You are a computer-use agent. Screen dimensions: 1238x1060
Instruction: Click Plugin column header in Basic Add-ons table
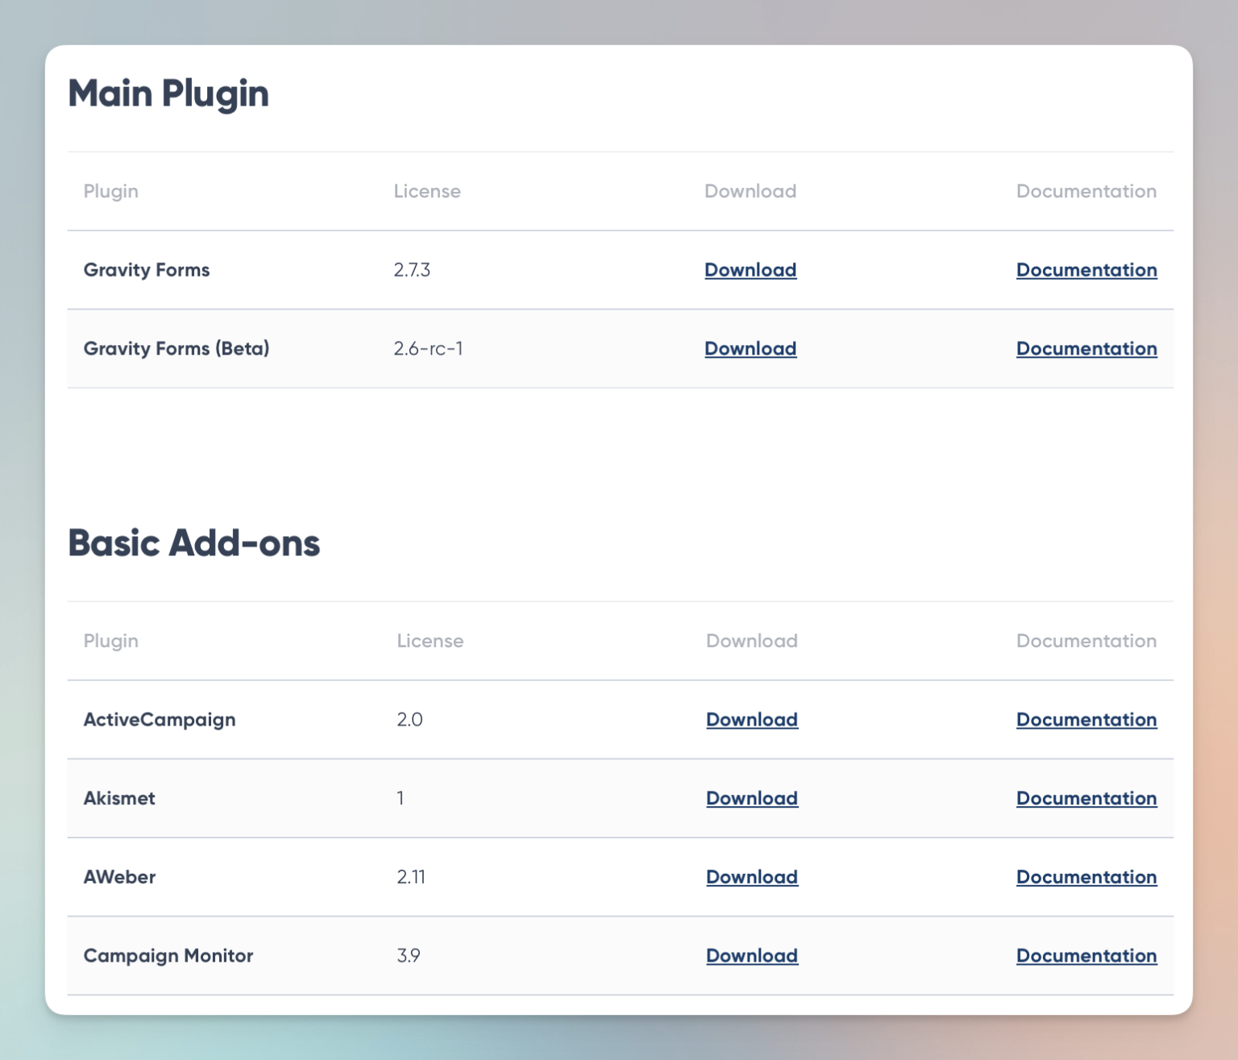point(110,641)
